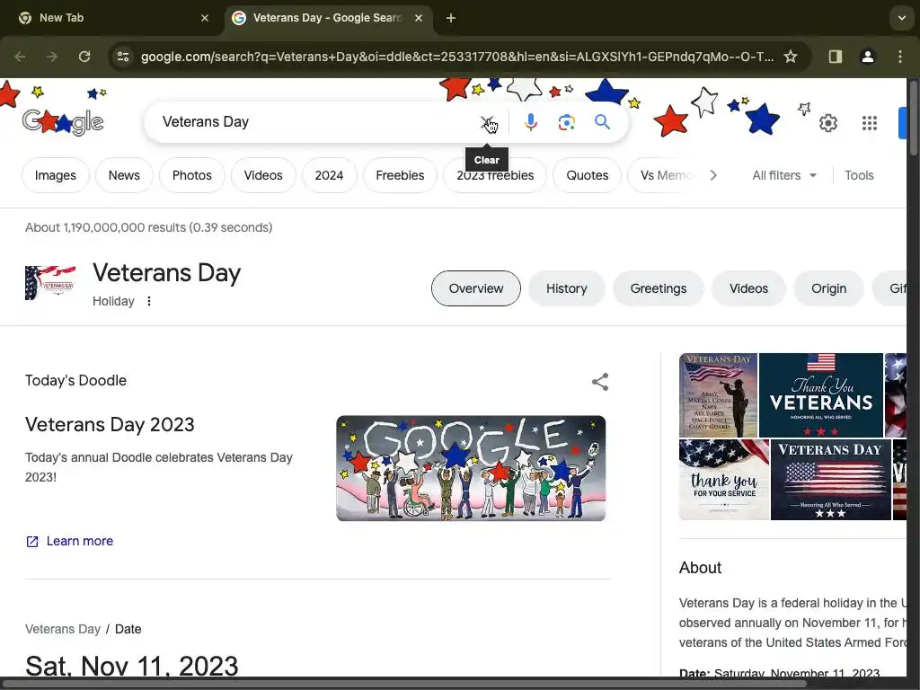Open the Google apps grid
This screenshot has height=690, width=920.
click(x=870, y=123)
